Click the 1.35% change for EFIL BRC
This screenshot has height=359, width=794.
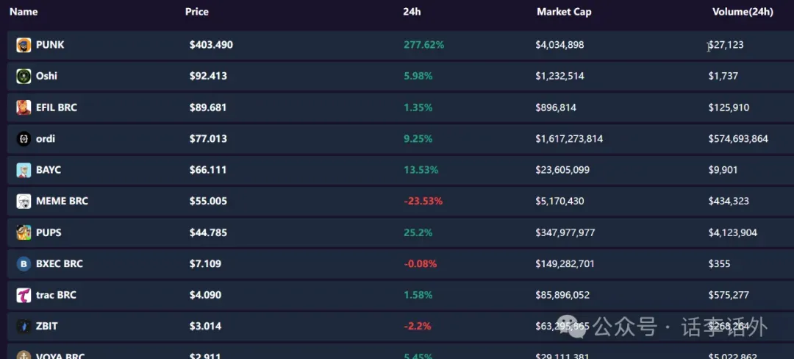(418, 108)
